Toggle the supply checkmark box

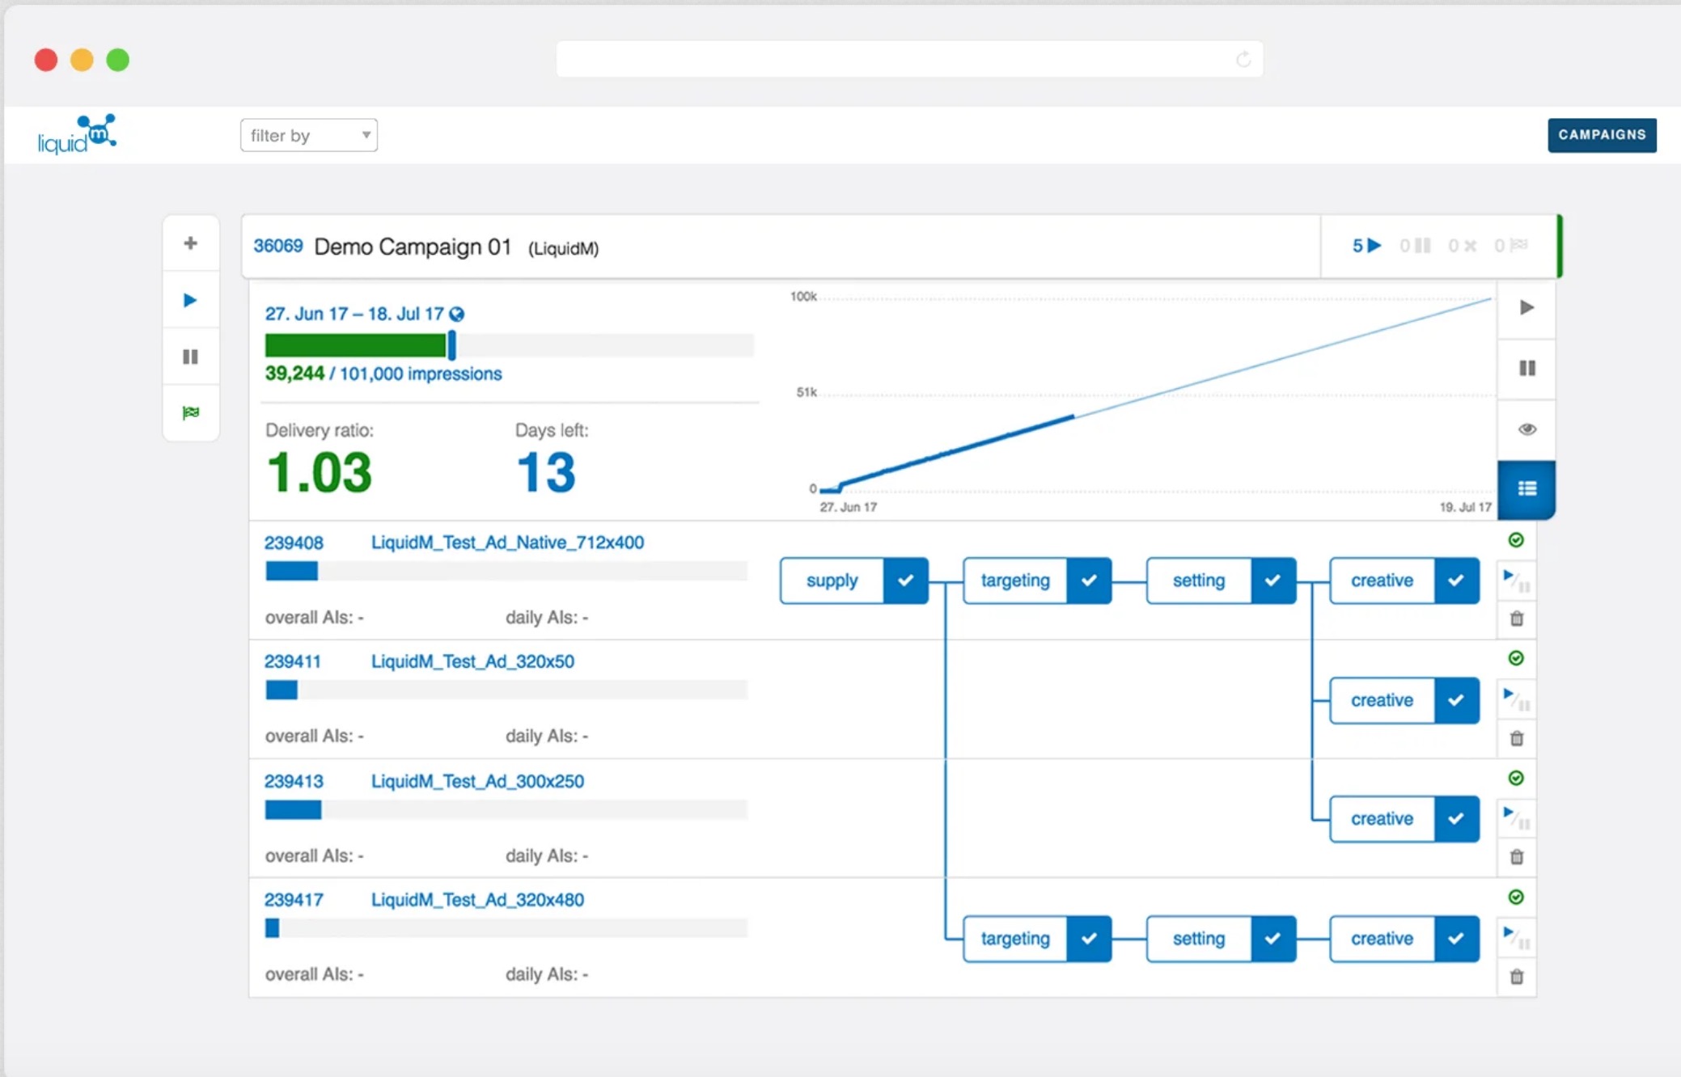[905, 581]
